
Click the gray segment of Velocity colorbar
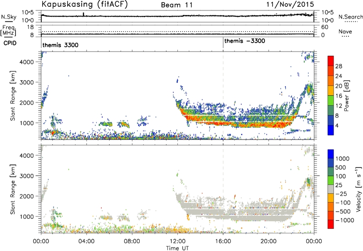point(331,189)
